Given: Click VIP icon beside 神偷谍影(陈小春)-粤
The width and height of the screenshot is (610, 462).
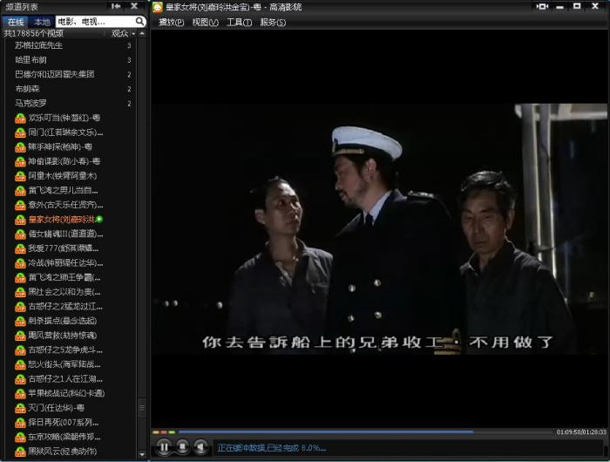Looking at the screenshot, I should point(20,161).
